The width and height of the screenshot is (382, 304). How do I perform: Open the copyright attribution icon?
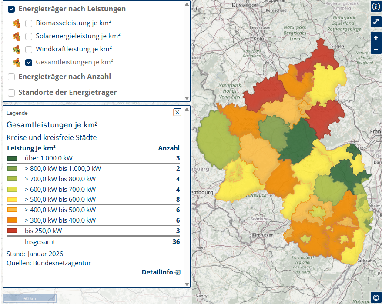pos(375,297)
